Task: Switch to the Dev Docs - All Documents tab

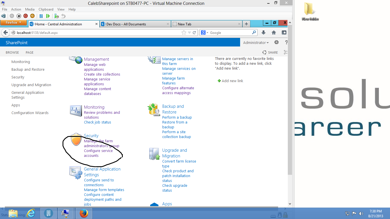Action: coord(135,24)
